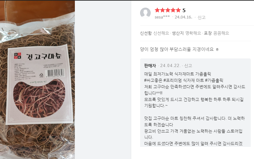Click the rating number 5
Screen dimensions: 254x159
[184, 10]
